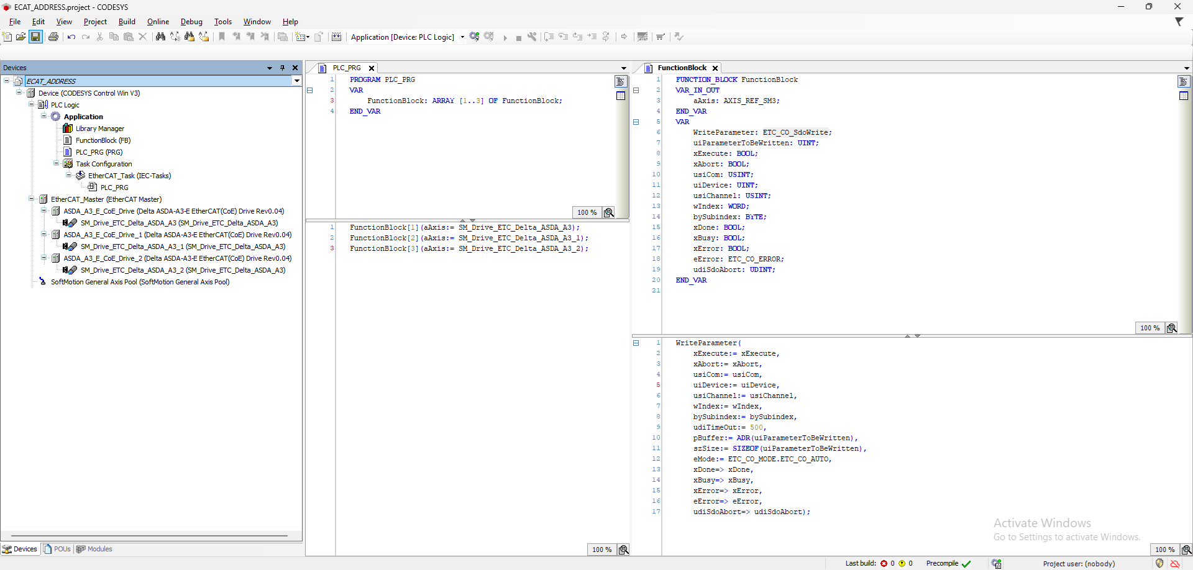Viewport: 1193px width, 570px height.
Task: Open the Application device selector dropdown
Action: [462, 37]
